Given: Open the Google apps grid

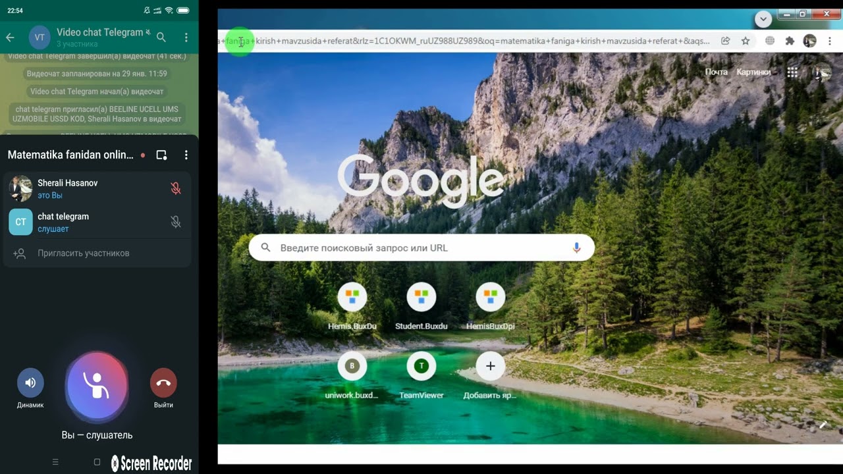Looking at the screenshot, I should click(792, 72).
